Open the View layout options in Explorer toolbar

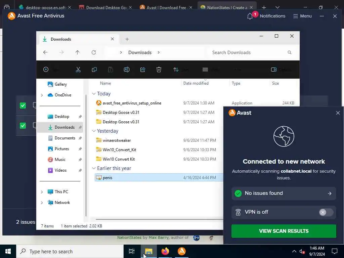(x=211, y=70)
